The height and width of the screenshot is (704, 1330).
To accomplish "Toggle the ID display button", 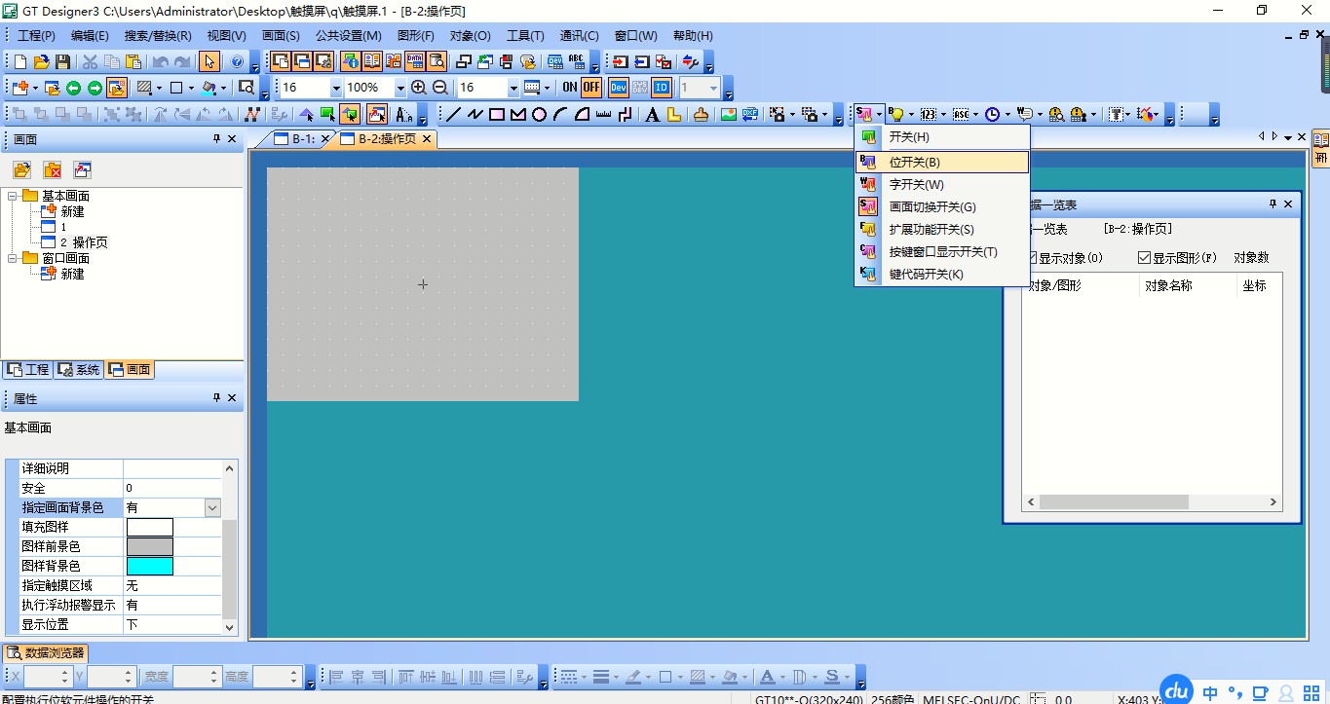I will coord(662,88).
